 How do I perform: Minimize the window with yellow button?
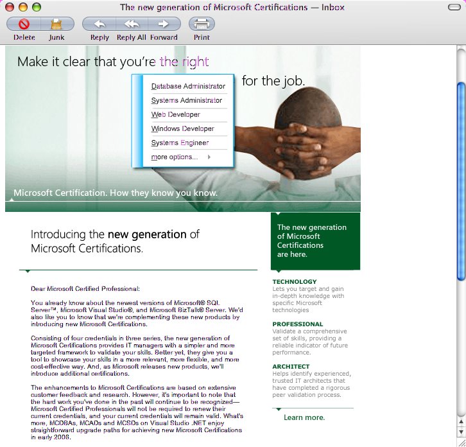[23, 7]
